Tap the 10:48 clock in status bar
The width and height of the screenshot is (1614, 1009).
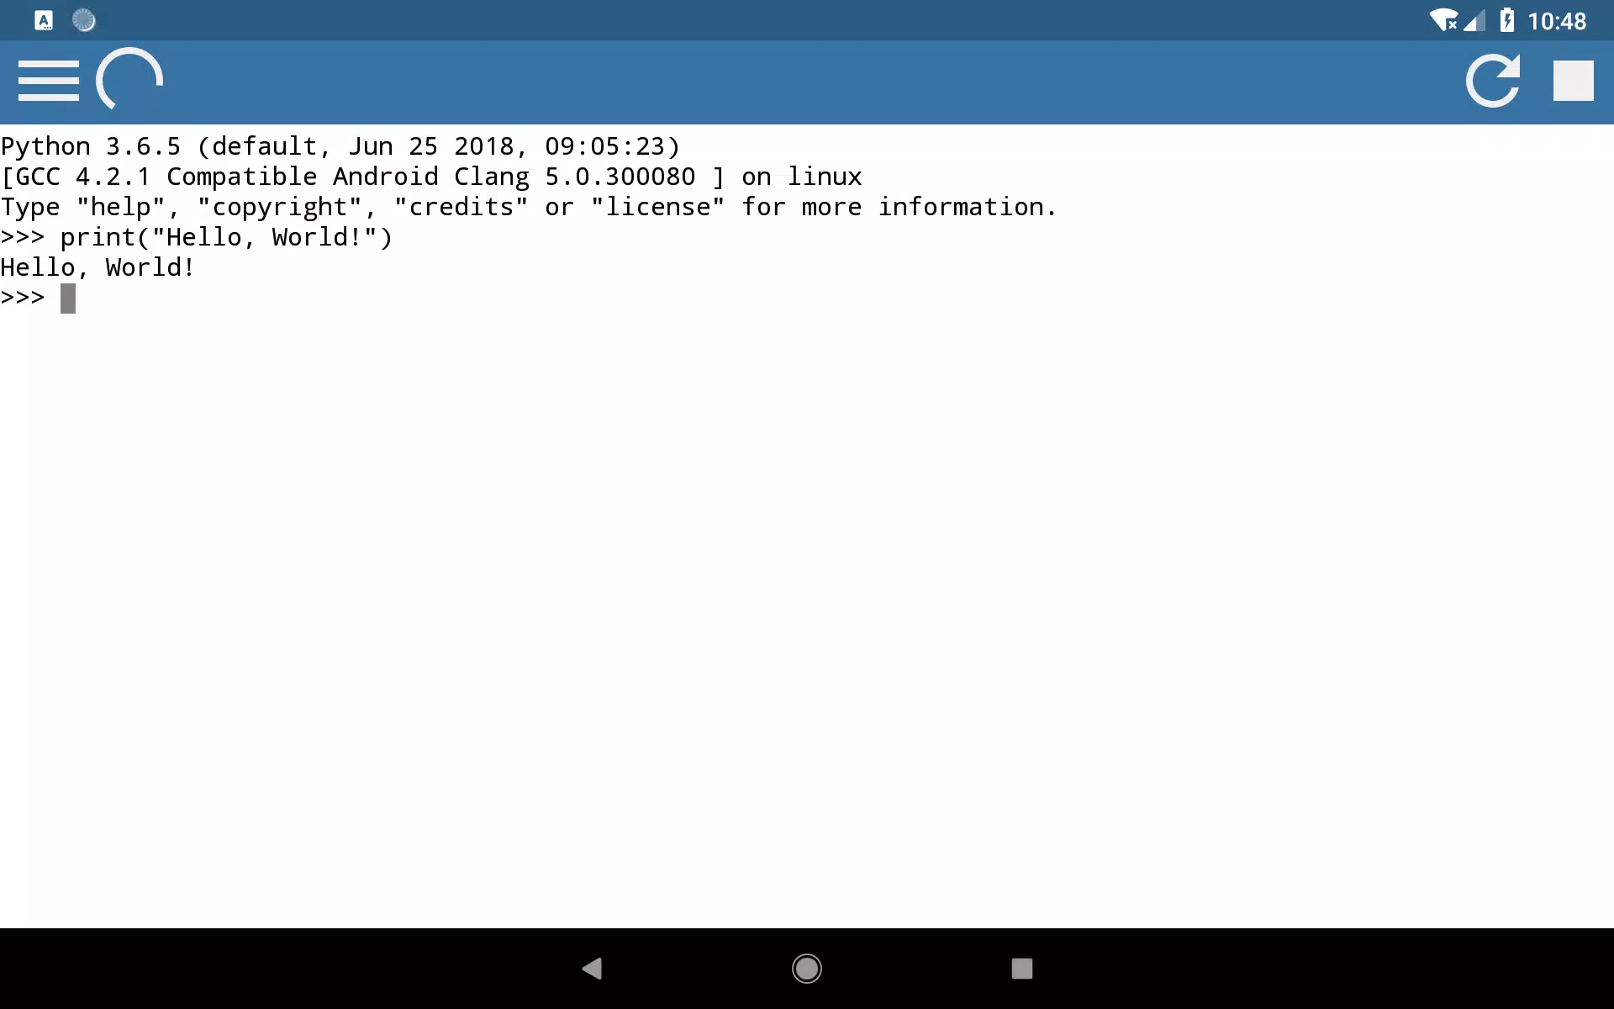[x=1557, y=21]
